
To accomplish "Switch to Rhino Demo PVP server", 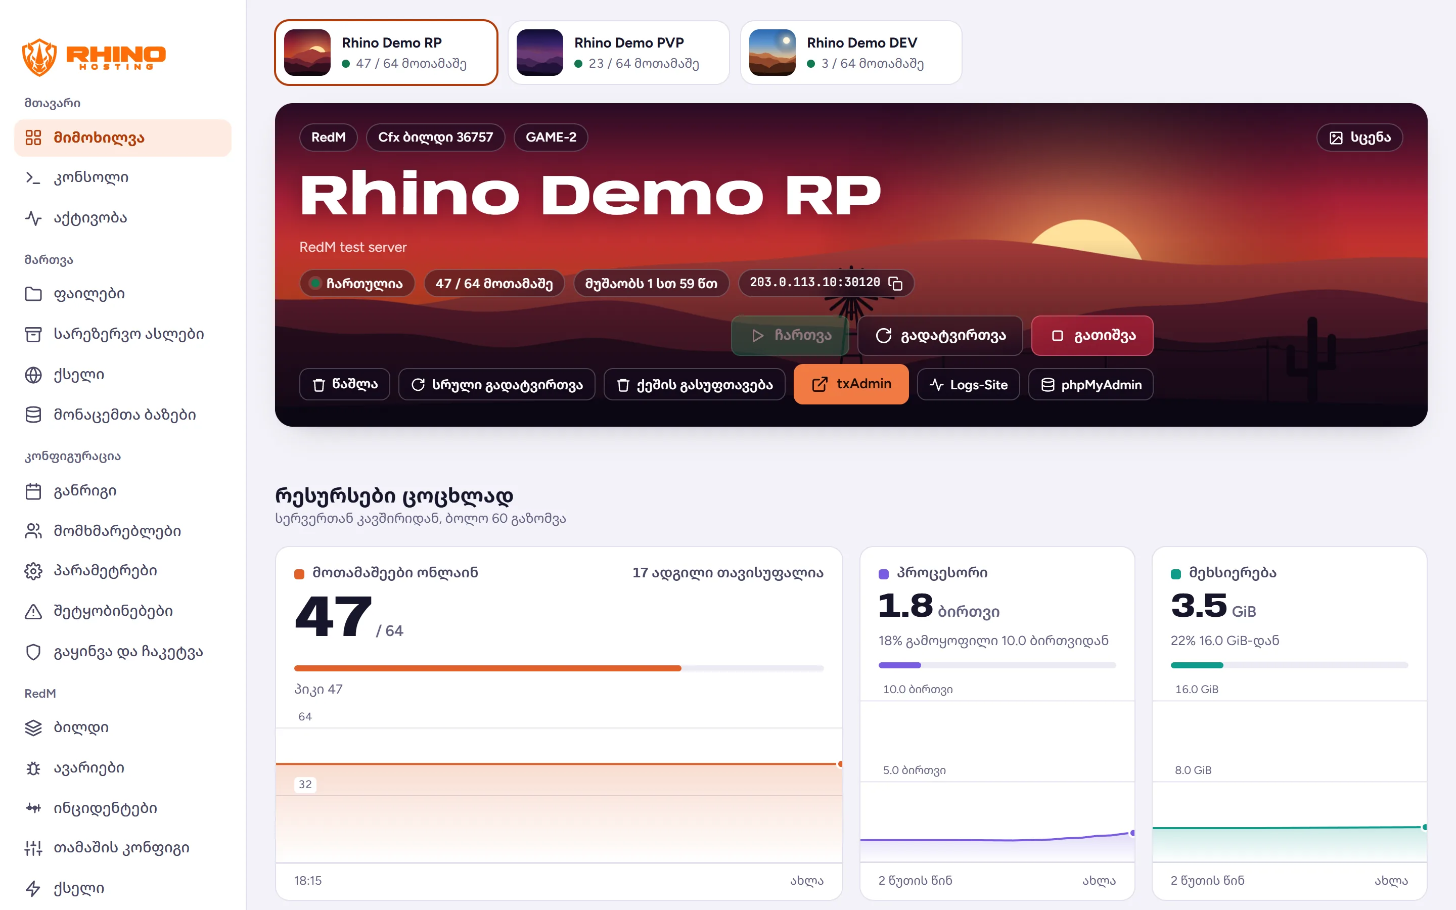I will coord(618,53).
